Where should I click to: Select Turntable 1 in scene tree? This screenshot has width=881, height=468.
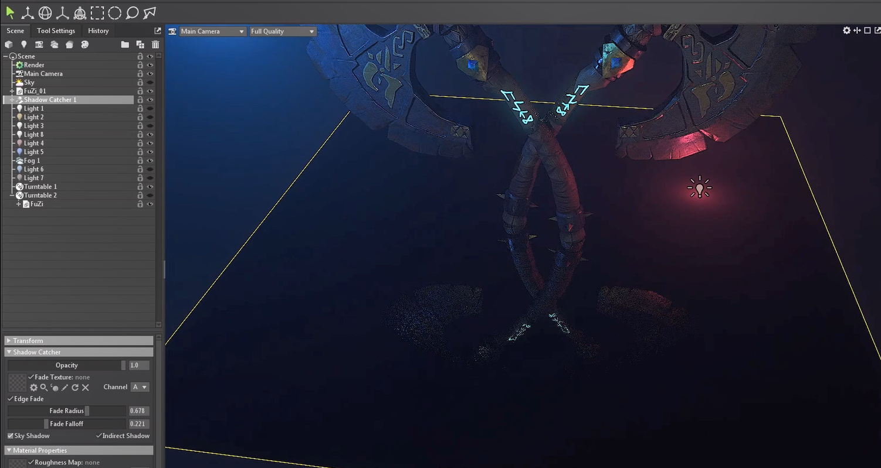pos(40,187)
